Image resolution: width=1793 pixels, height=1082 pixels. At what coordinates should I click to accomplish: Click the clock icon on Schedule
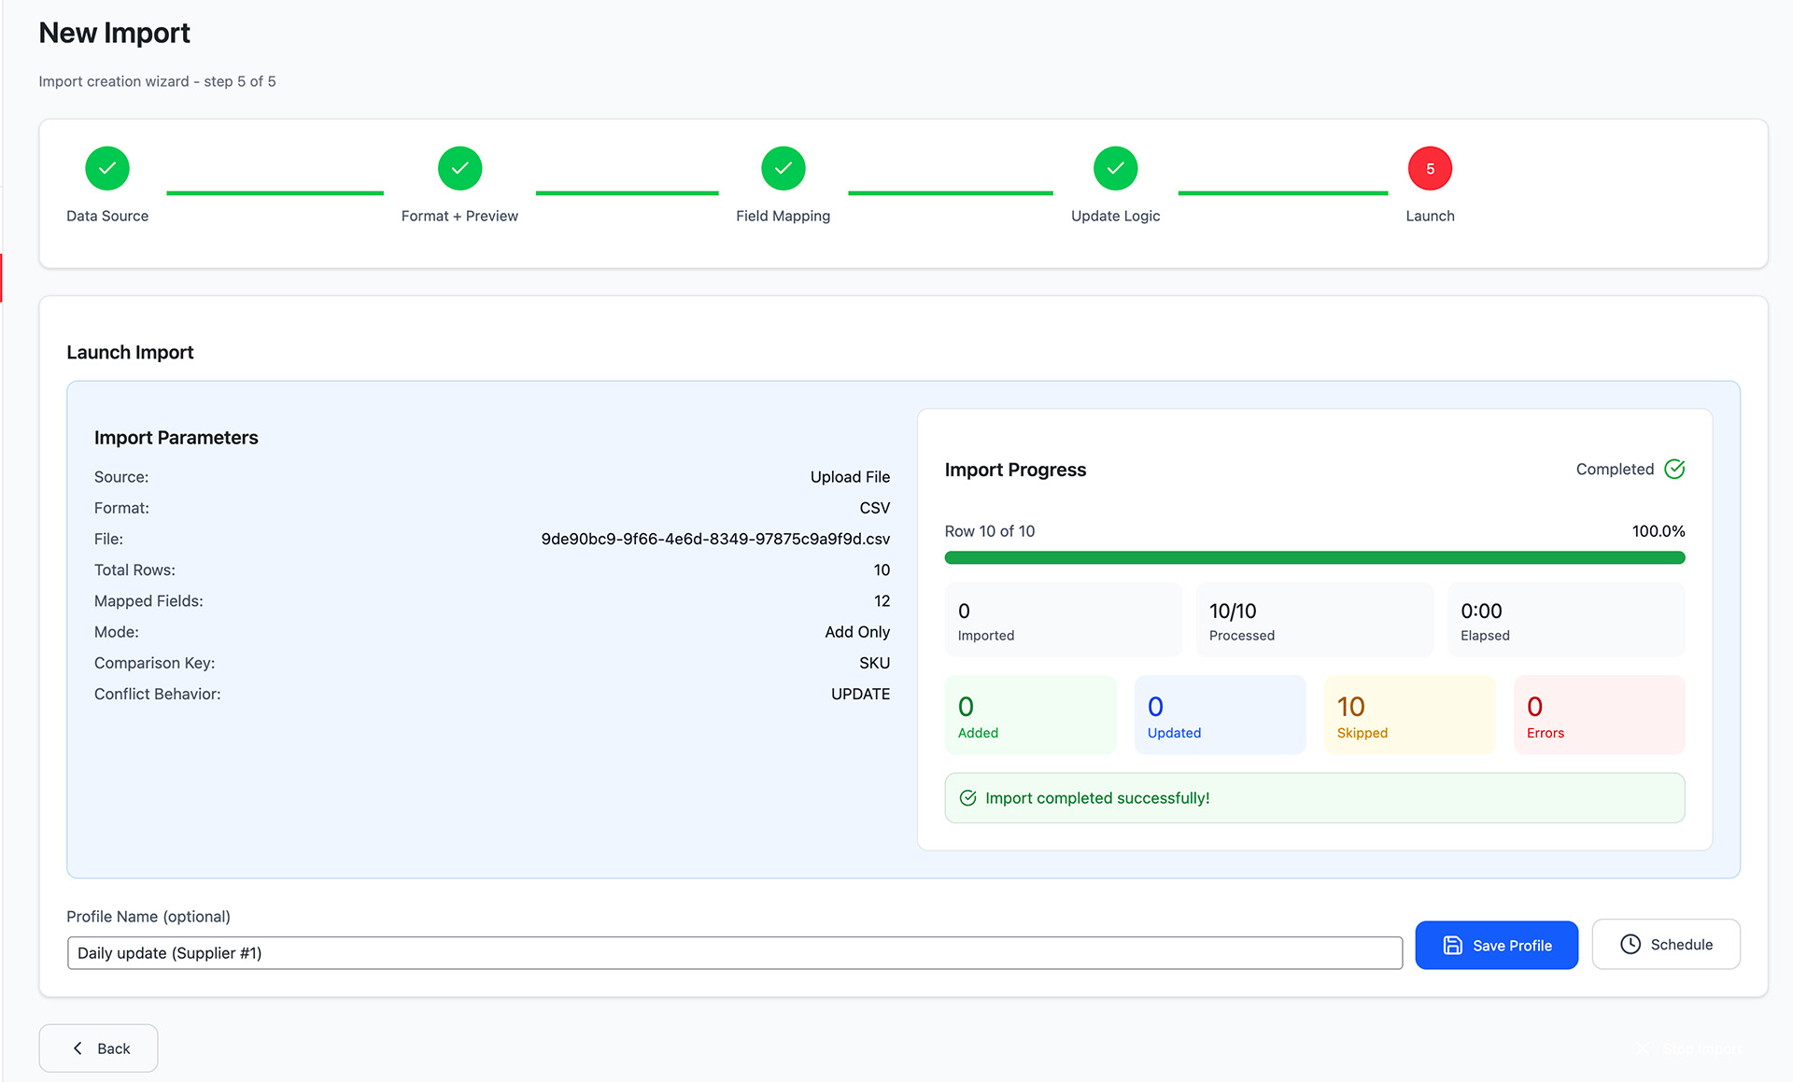[1631, 945]
